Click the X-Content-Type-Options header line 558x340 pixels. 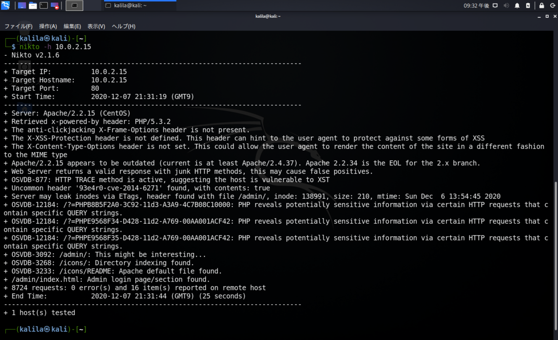click(274, 151)
